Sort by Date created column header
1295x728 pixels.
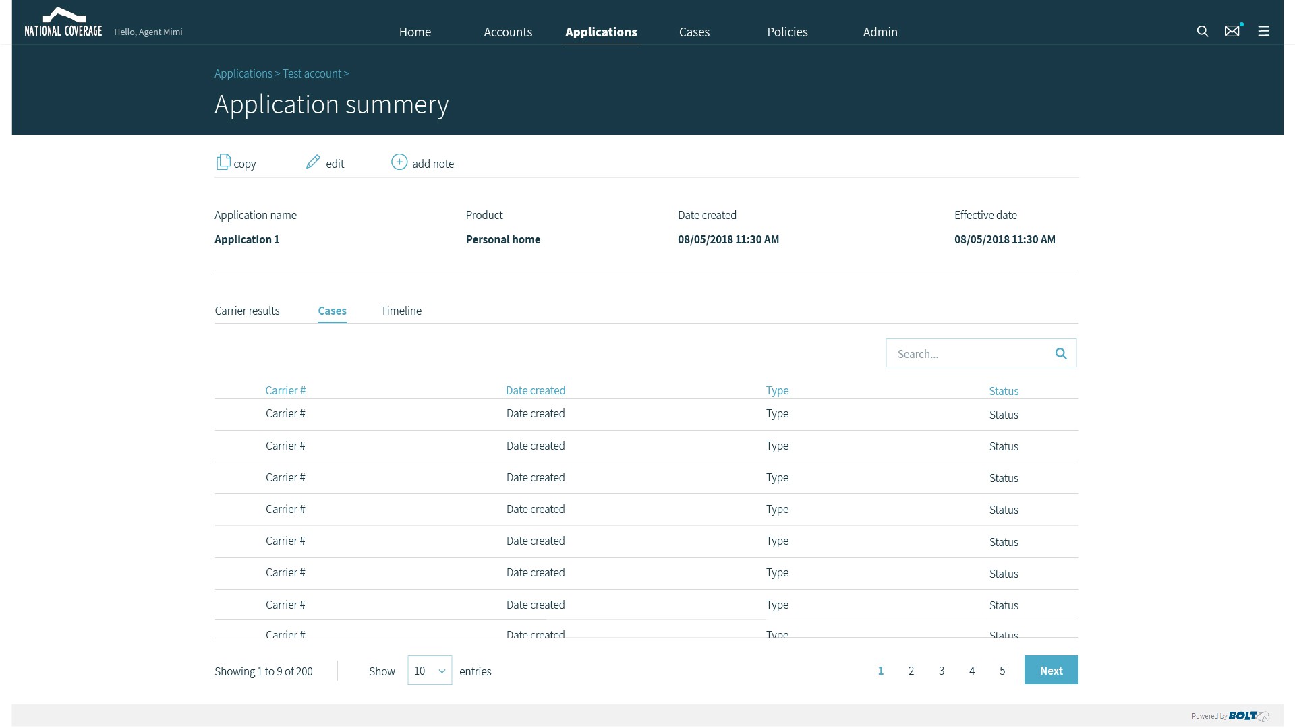tap(536, 390)
